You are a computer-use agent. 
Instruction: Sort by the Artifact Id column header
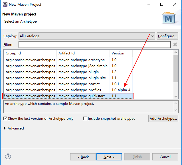tap(83, 53)
